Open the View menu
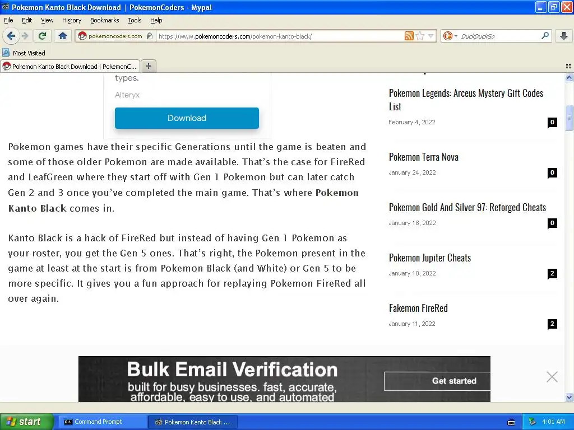The width and height of the screenshot is (574, 430). click(47, 20)
